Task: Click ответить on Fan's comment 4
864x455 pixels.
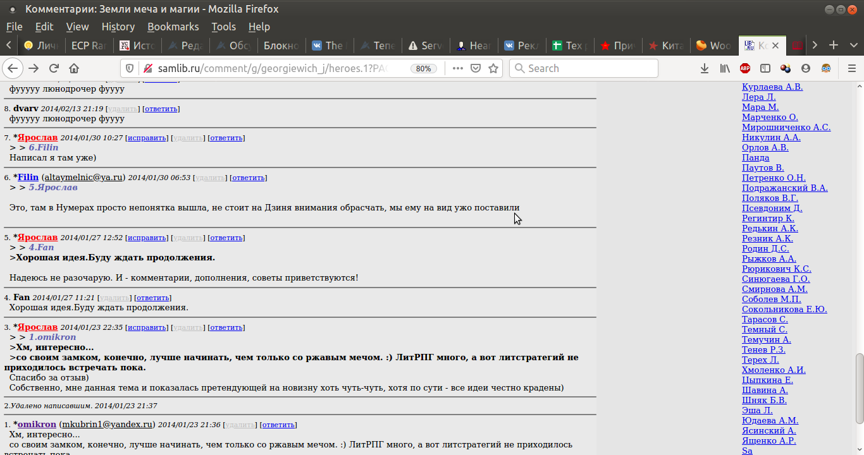Action: [153, 298]
